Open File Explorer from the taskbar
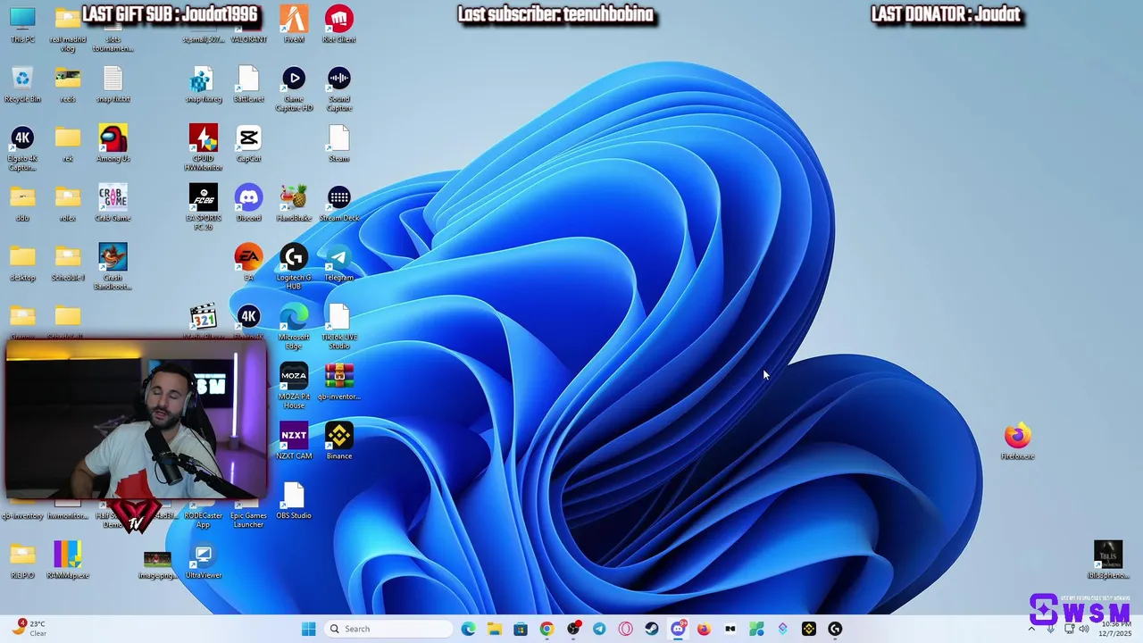1143x643 pixels. pyautogui.click(x=495, y=629)
